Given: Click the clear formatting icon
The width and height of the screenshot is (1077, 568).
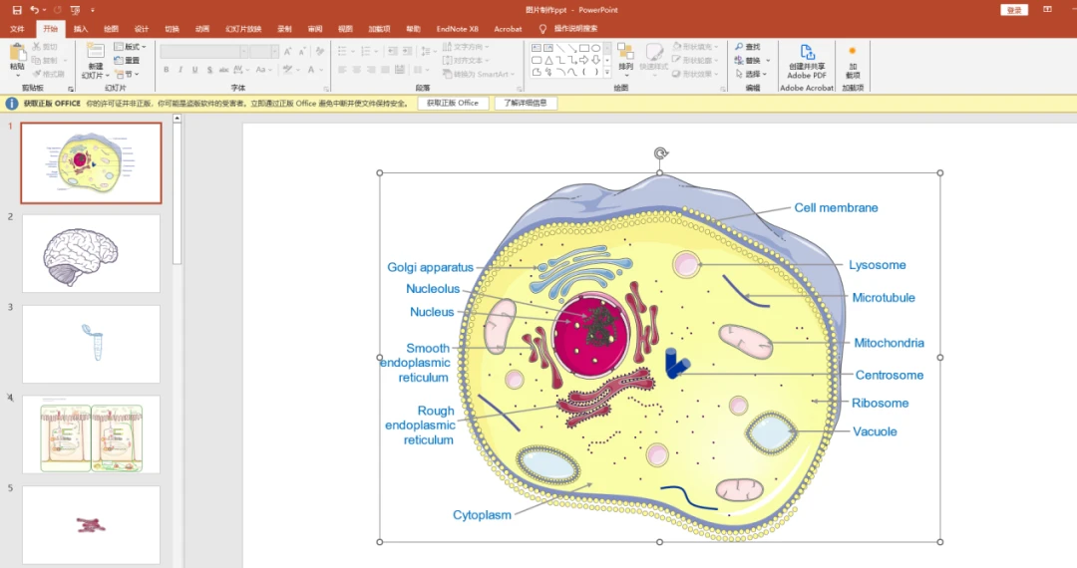Looking at the screenshot, I should [x=320, y=52].
